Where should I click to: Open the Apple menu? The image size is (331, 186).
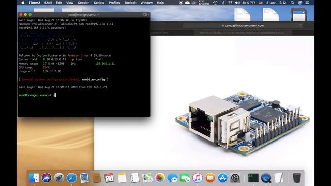(23, 3)
